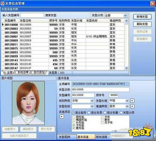The width and height of the screenshot is (156, 141).
Task: Click the small square button under 多选项目
Action: point(61,116)
